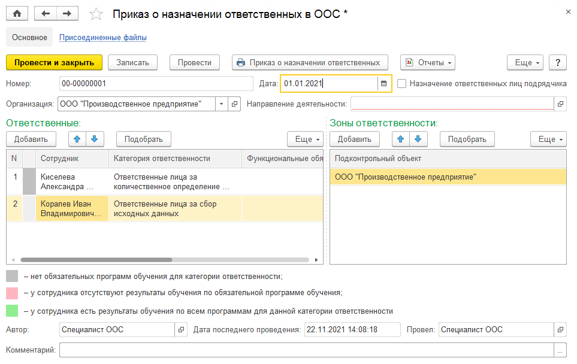Image resolution: width=577 pixels, height=364 pixels.
Task: Print via Приказ о назначении ответственных button
Action: (x=308, y=62)
